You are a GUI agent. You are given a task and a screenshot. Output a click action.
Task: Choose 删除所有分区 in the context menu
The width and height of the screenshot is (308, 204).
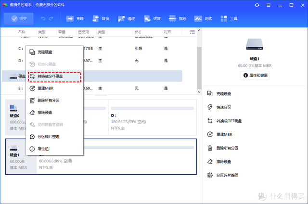coord(54,101)
